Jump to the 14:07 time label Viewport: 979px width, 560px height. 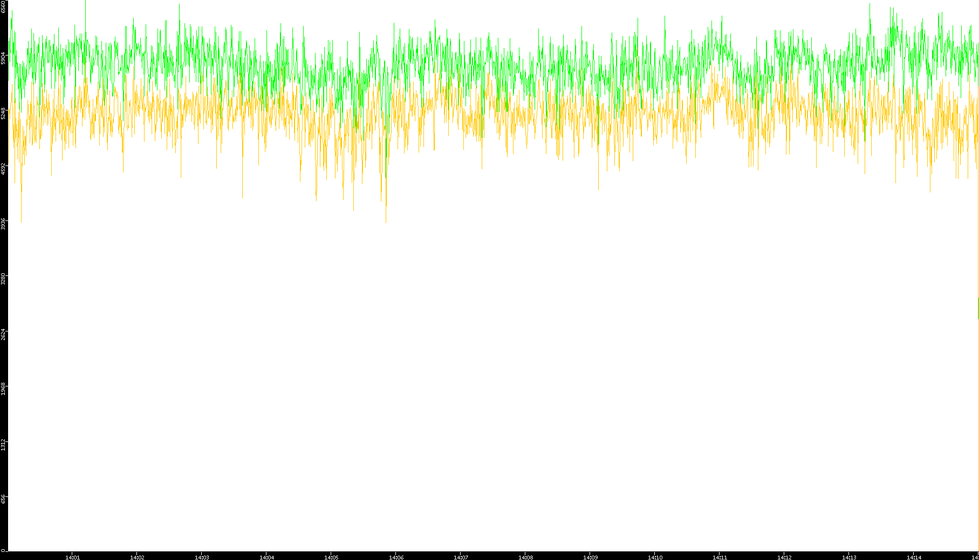461,557
